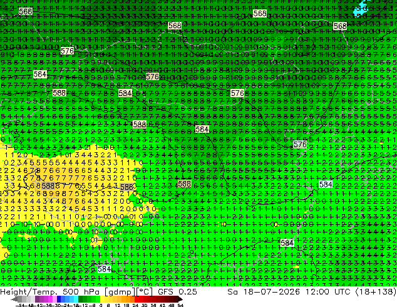Select the dark blue swatch in the legend
Image resolution: width=397 pixels, height=307 pixels.
click(59, 299)
